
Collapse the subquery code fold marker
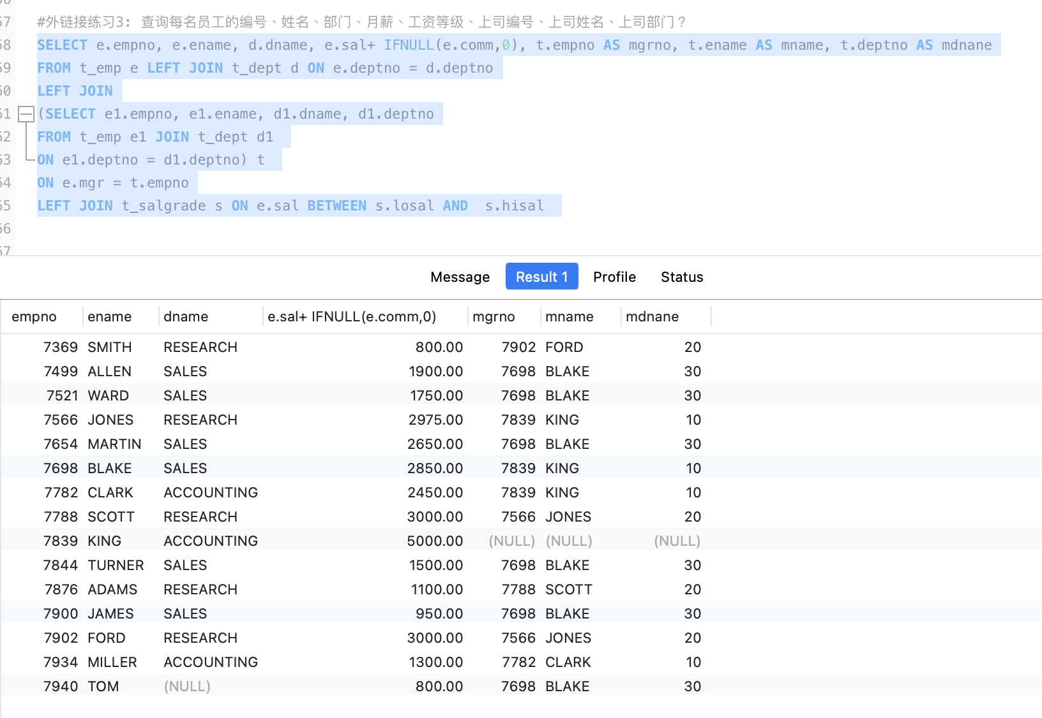click(26, 114)
